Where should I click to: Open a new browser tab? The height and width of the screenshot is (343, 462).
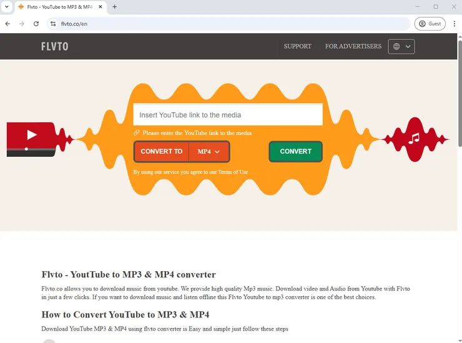115,7
